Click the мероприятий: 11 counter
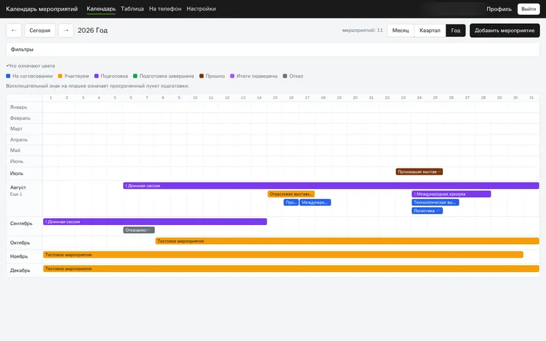 click(362, 30)
